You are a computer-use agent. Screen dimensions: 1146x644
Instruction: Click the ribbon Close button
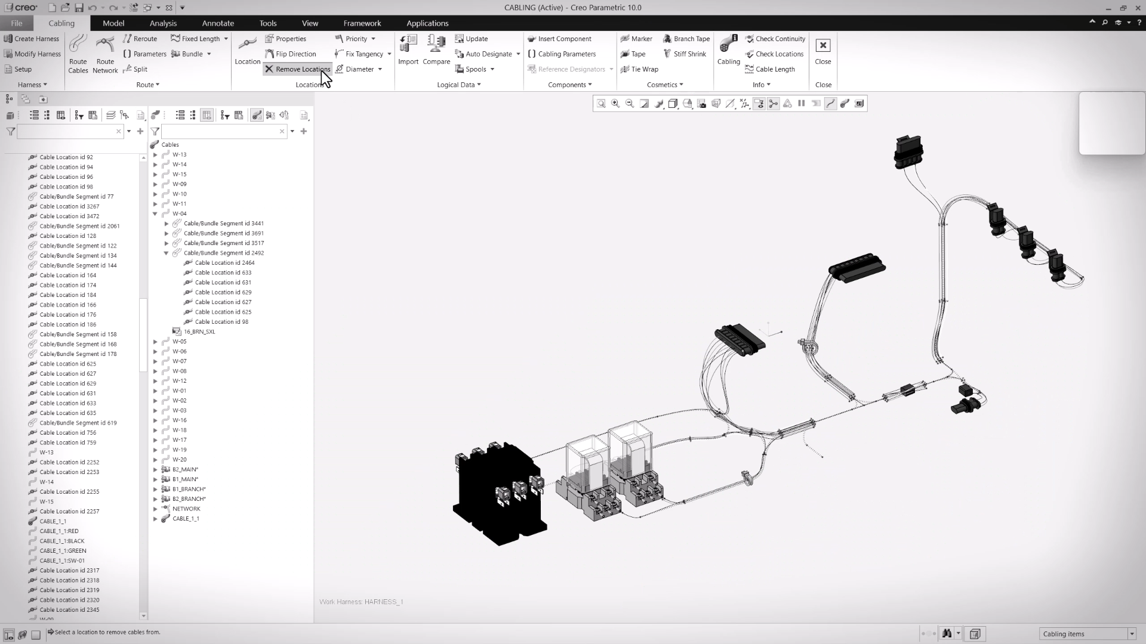click(x=822, y=51)
